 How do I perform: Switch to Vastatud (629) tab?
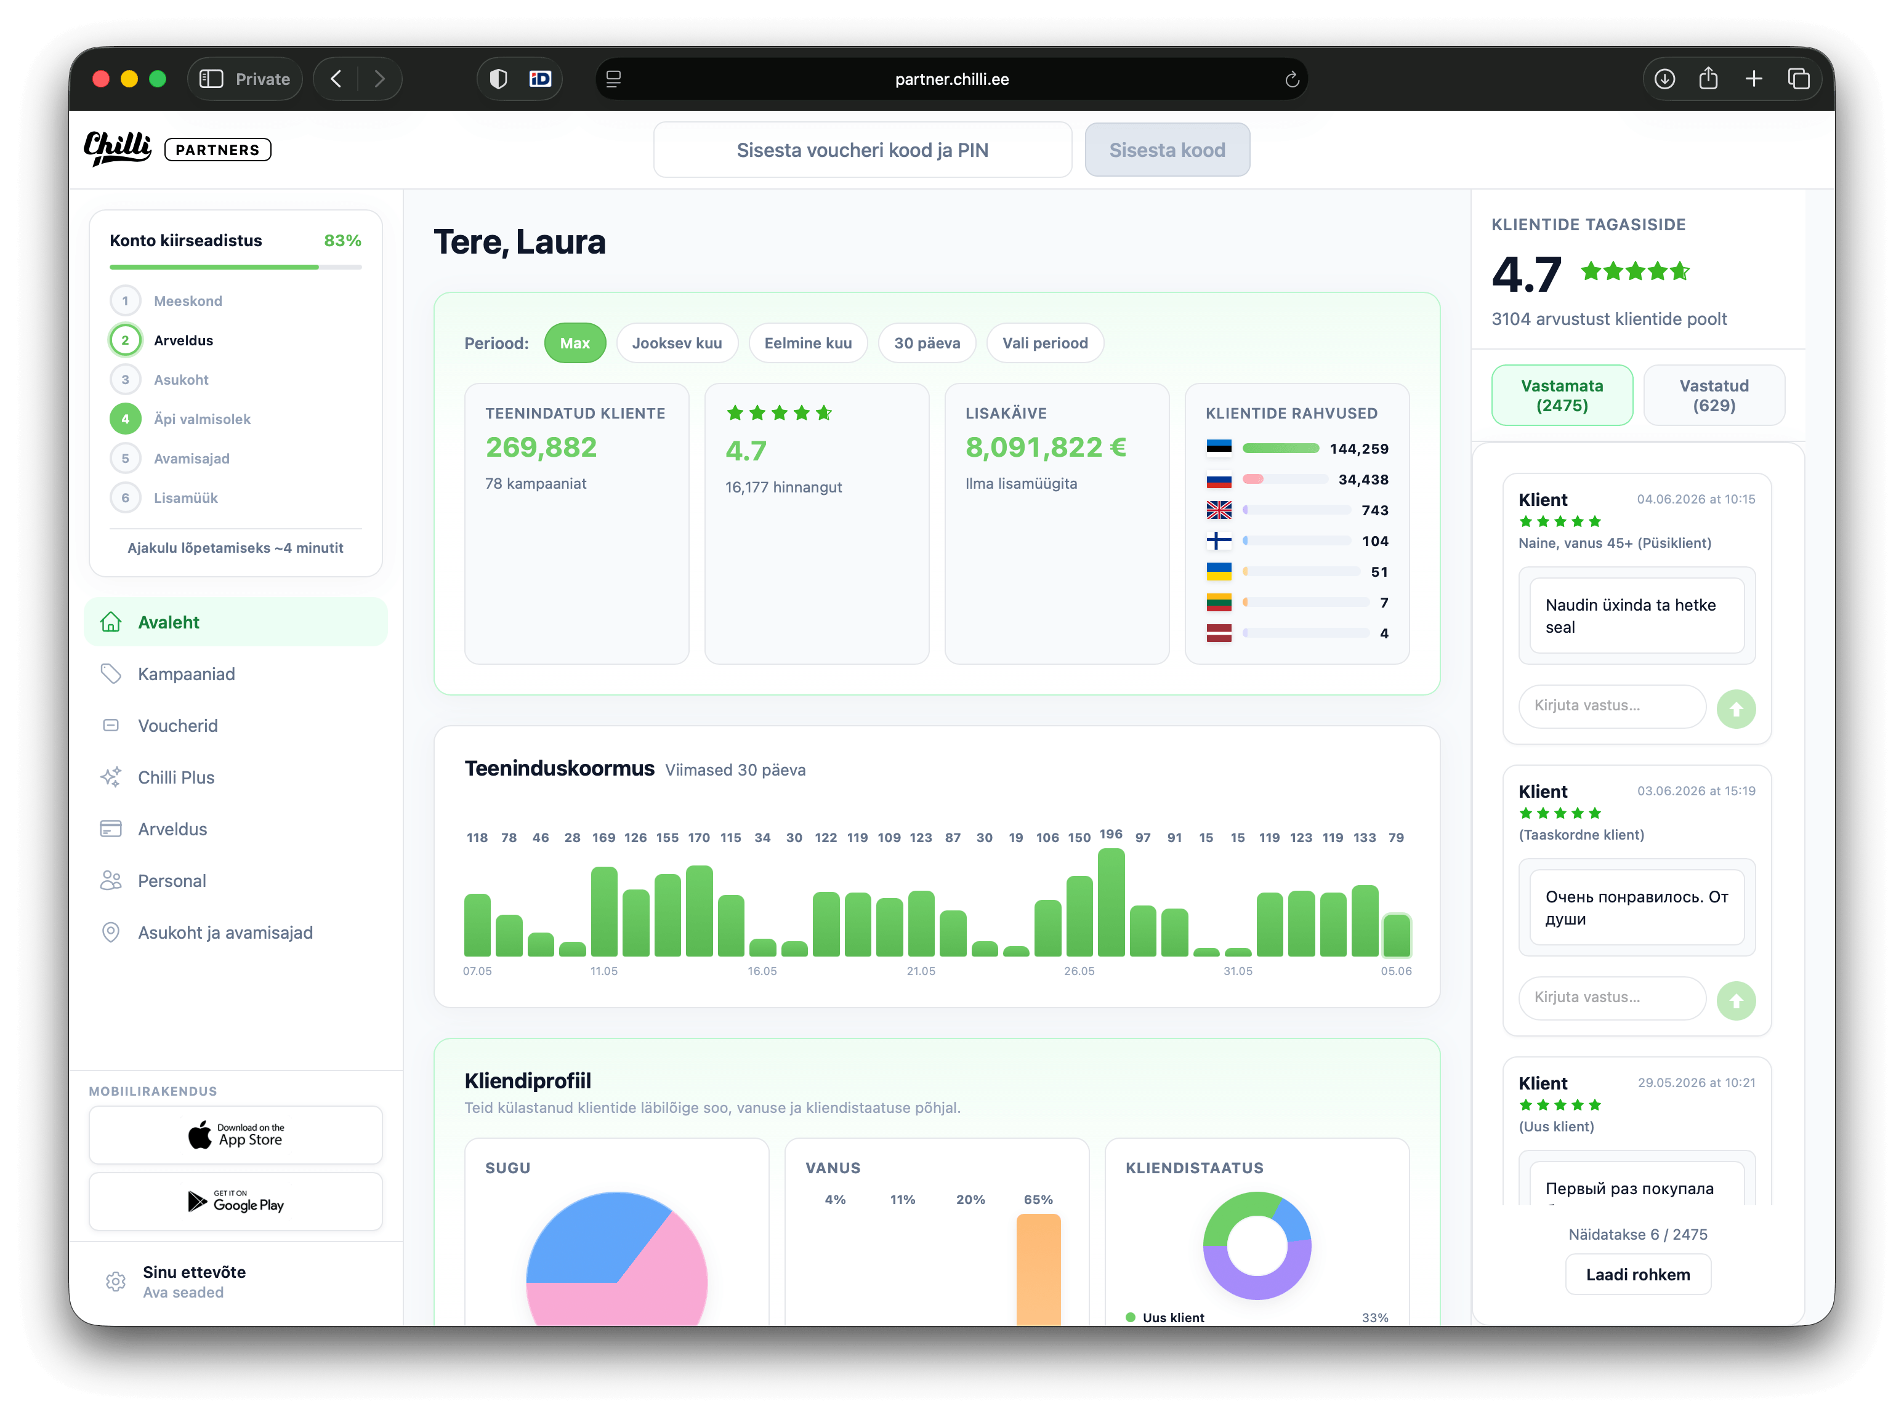click(x=1714, y=395)
